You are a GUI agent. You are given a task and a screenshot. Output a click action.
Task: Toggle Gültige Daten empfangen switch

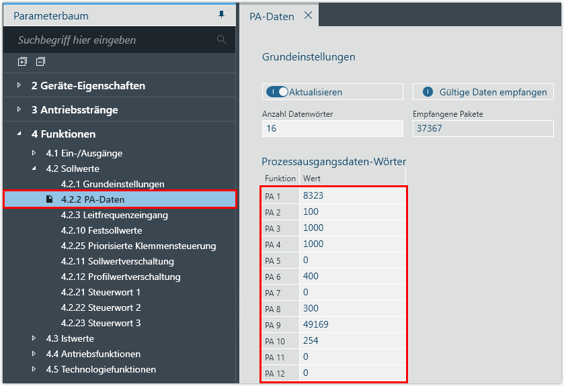pyautogui.click(x=427, y=92)
